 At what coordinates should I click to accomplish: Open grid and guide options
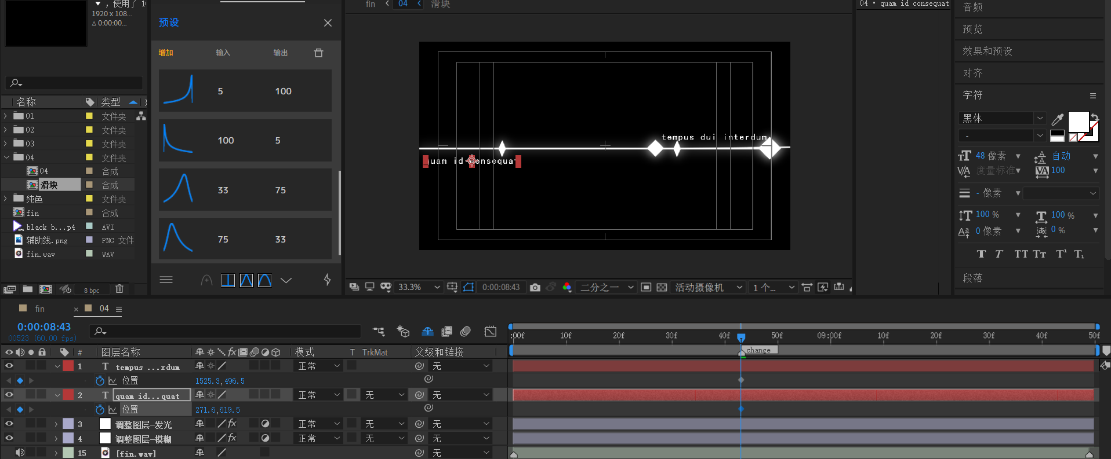tap(452, 287)
